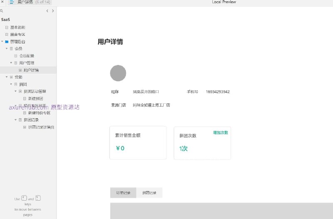The width and height of the screenshot is (333, 219).
Task: Click the page icon beside 新建拼团
Action: coord(25,99)
